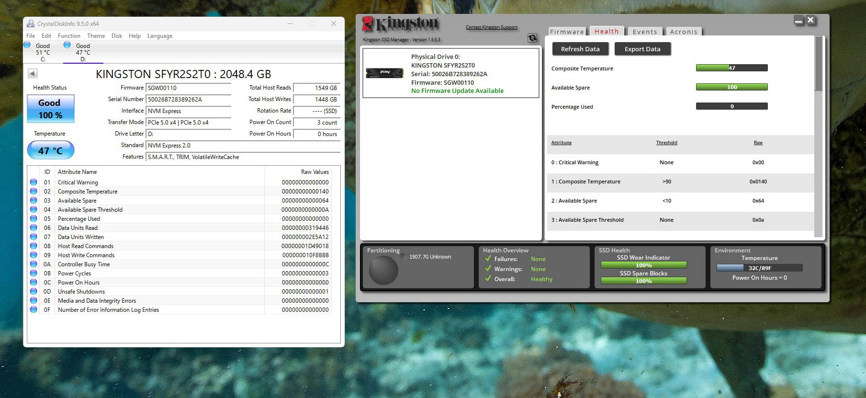Click the Firmware field SGW00110
Screen dimensions: 866x398
point(189,88)
